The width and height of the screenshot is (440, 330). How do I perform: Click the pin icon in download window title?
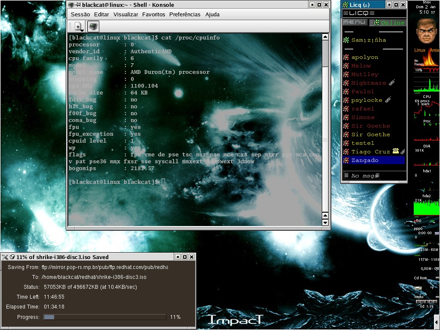tap(12, 257)
